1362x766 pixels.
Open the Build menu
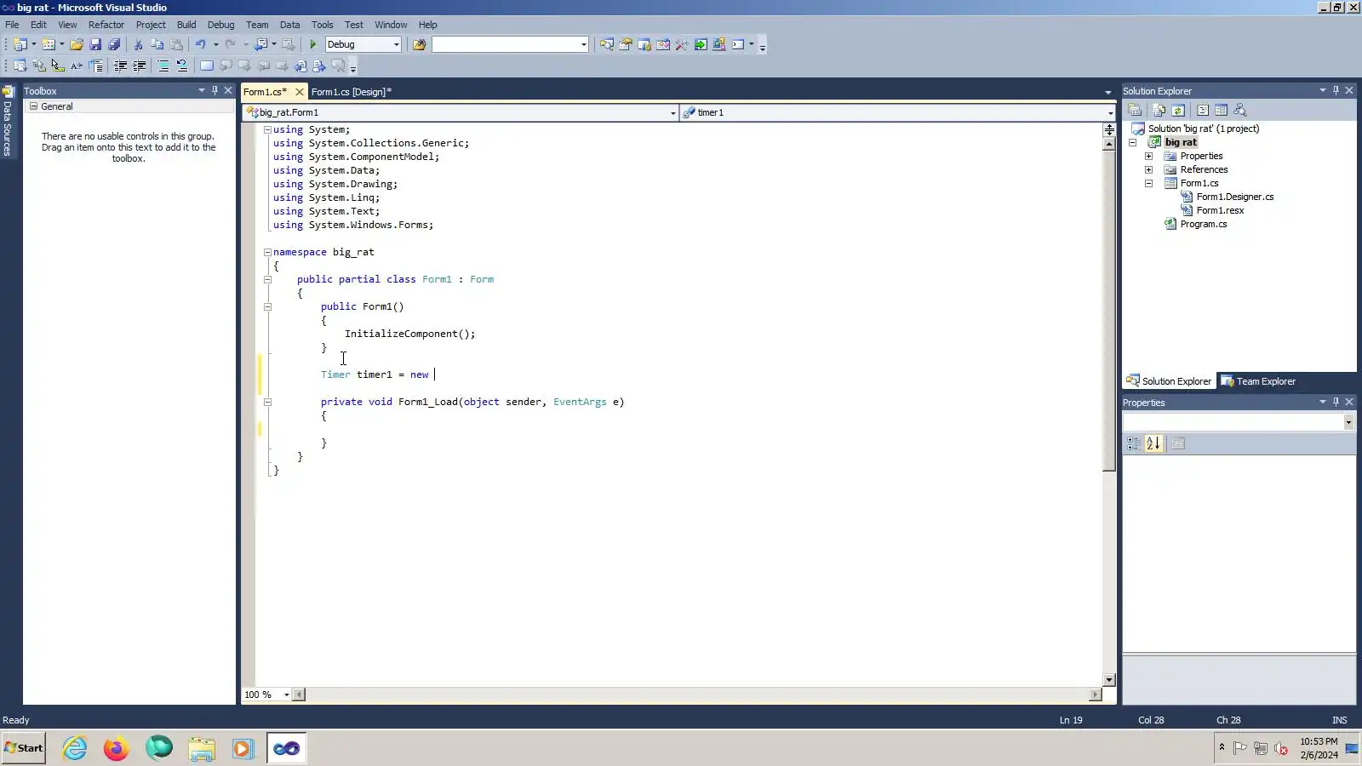pos(186,25)
